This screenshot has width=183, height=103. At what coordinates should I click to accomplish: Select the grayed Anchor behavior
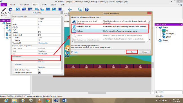[110, 35]
